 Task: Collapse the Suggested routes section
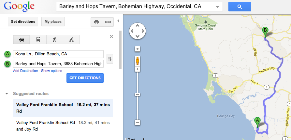tap(7, 94)
